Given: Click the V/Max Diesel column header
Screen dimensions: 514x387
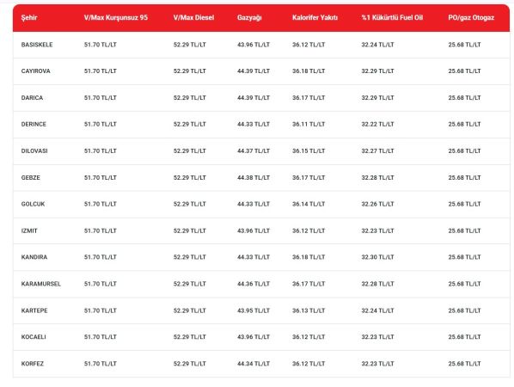Looking at the screenshot, I should (x=193, y=18).
